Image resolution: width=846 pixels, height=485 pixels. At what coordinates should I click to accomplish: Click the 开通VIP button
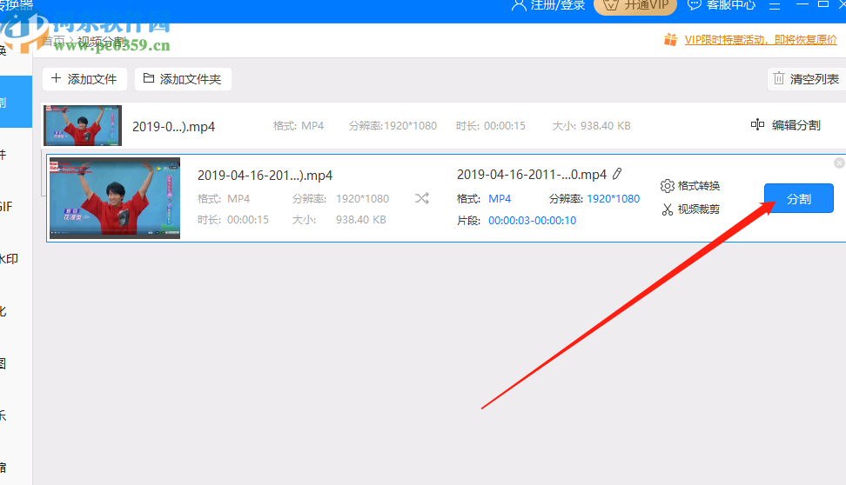(635, 5)
